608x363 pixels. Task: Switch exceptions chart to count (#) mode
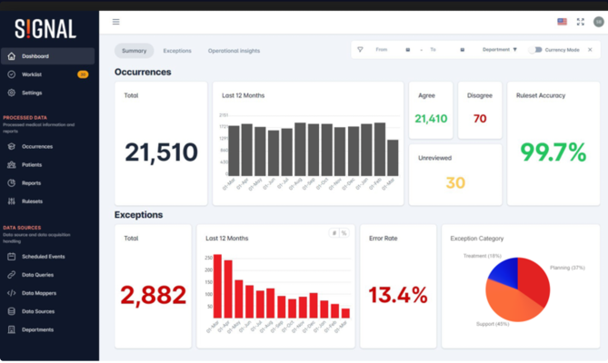click(x=334, y=233)
